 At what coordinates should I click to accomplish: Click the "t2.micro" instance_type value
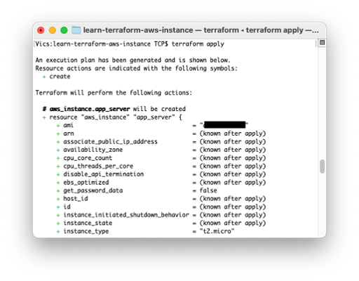(217, 231)
